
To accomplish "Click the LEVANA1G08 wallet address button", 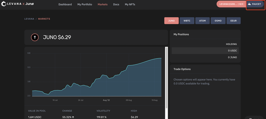I will tap(231, 4).
